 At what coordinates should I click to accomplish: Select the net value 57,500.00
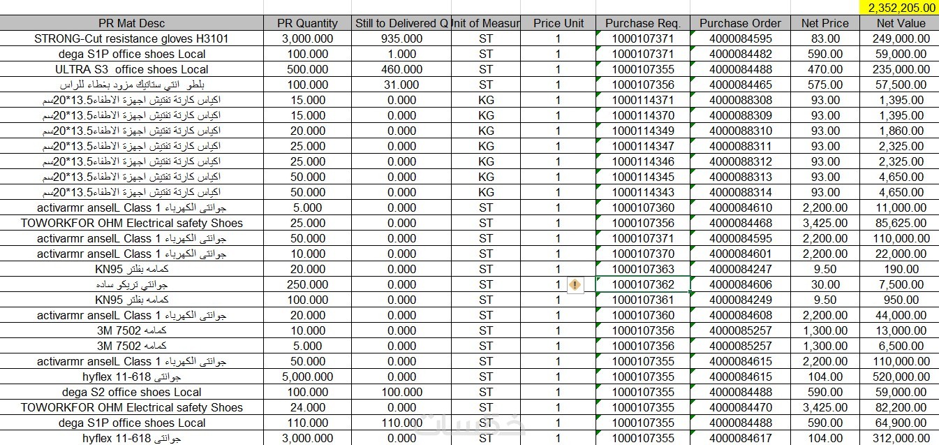901,85
